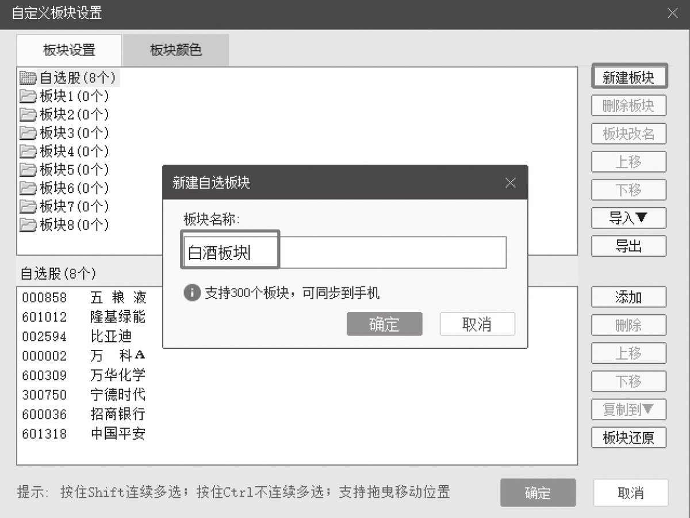Click 确定 at the bottom of 自定义板块设置
Viewport: 690px width, 518px height.
(x=538, y=493)
